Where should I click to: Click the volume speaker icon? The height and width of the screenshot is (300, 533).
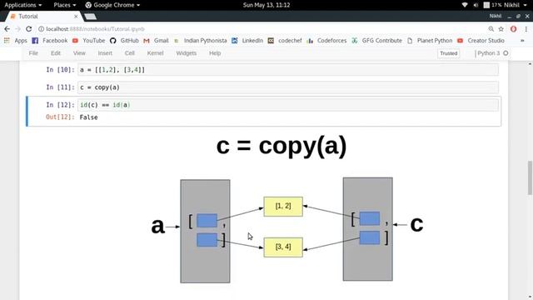click(476, 5)
